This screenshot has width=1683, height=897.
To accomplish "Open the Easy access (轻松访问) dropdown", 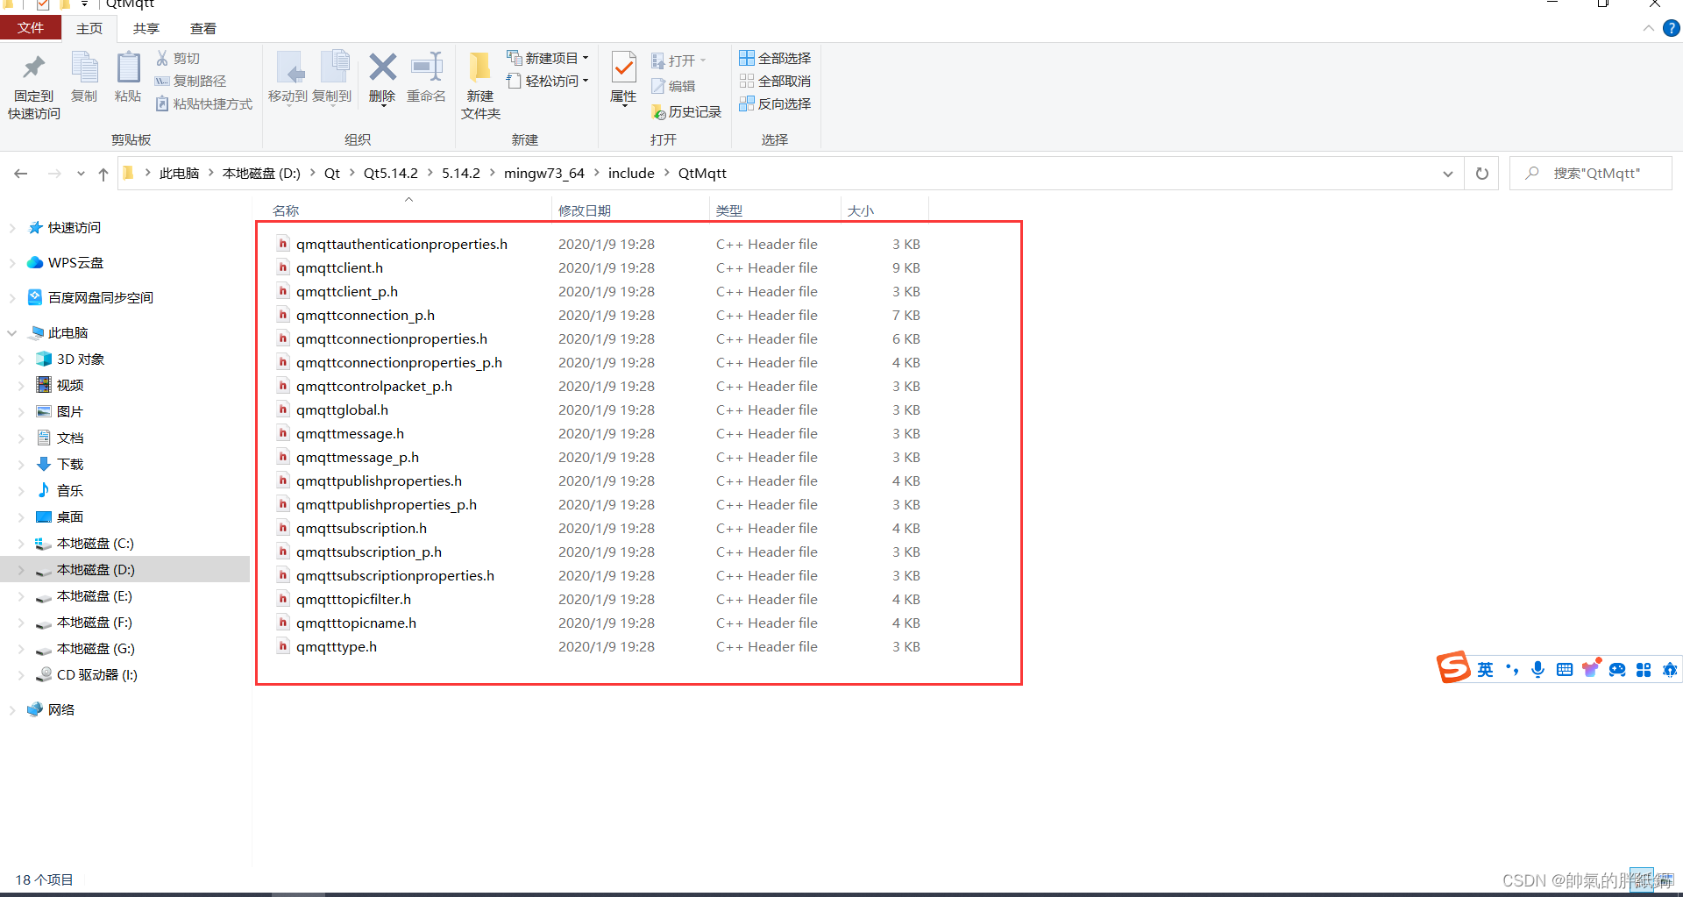I will (x=547, y=81).
